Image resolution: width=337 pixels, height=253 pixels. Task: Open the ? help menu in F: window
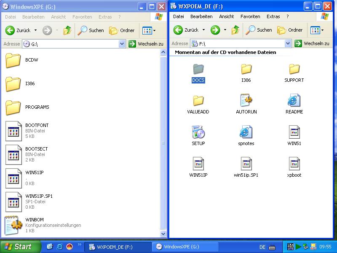pos(288,16)
